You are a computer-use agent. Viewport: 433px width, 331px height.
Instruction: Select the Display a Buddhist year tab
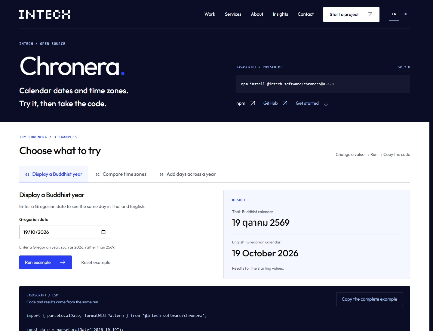(x=54, y=174)
